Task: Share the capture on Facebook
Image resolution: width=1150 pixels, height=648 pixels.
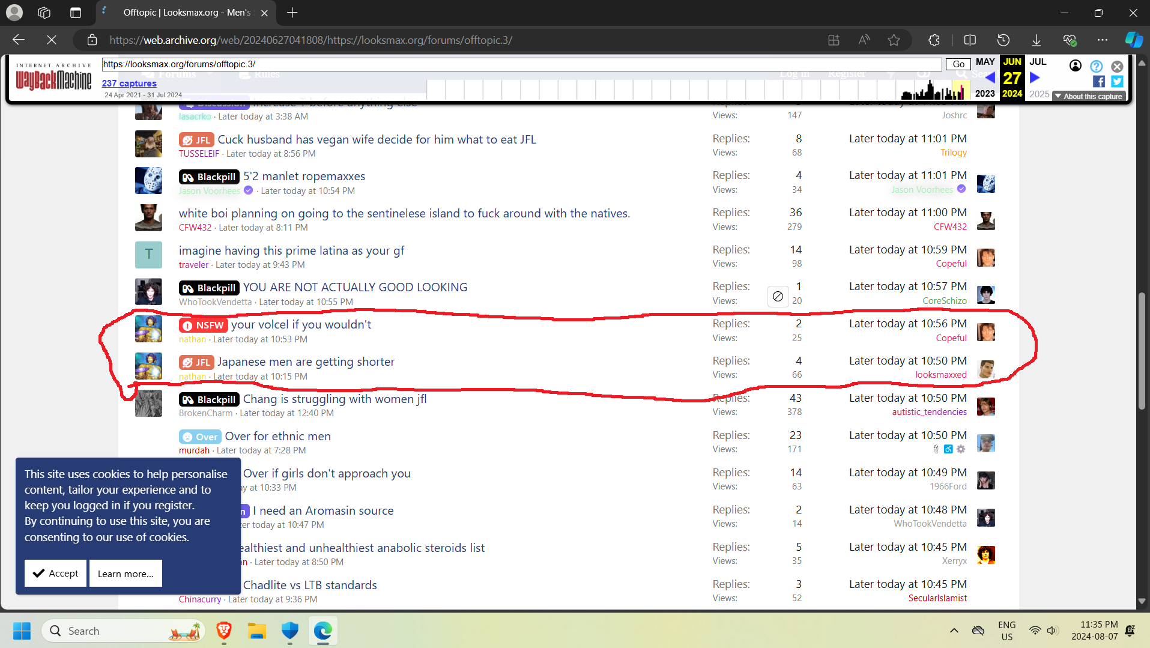Action: [x=1098, y=82]
